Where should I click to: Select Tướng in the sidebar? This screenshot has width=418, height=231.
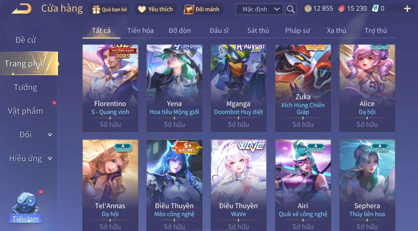point(26,87)
